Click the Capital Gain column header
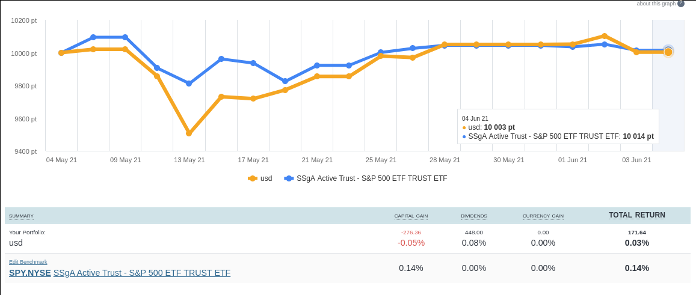Image resolution: width=696 pixels, height=295 pixels. [411, 216]
